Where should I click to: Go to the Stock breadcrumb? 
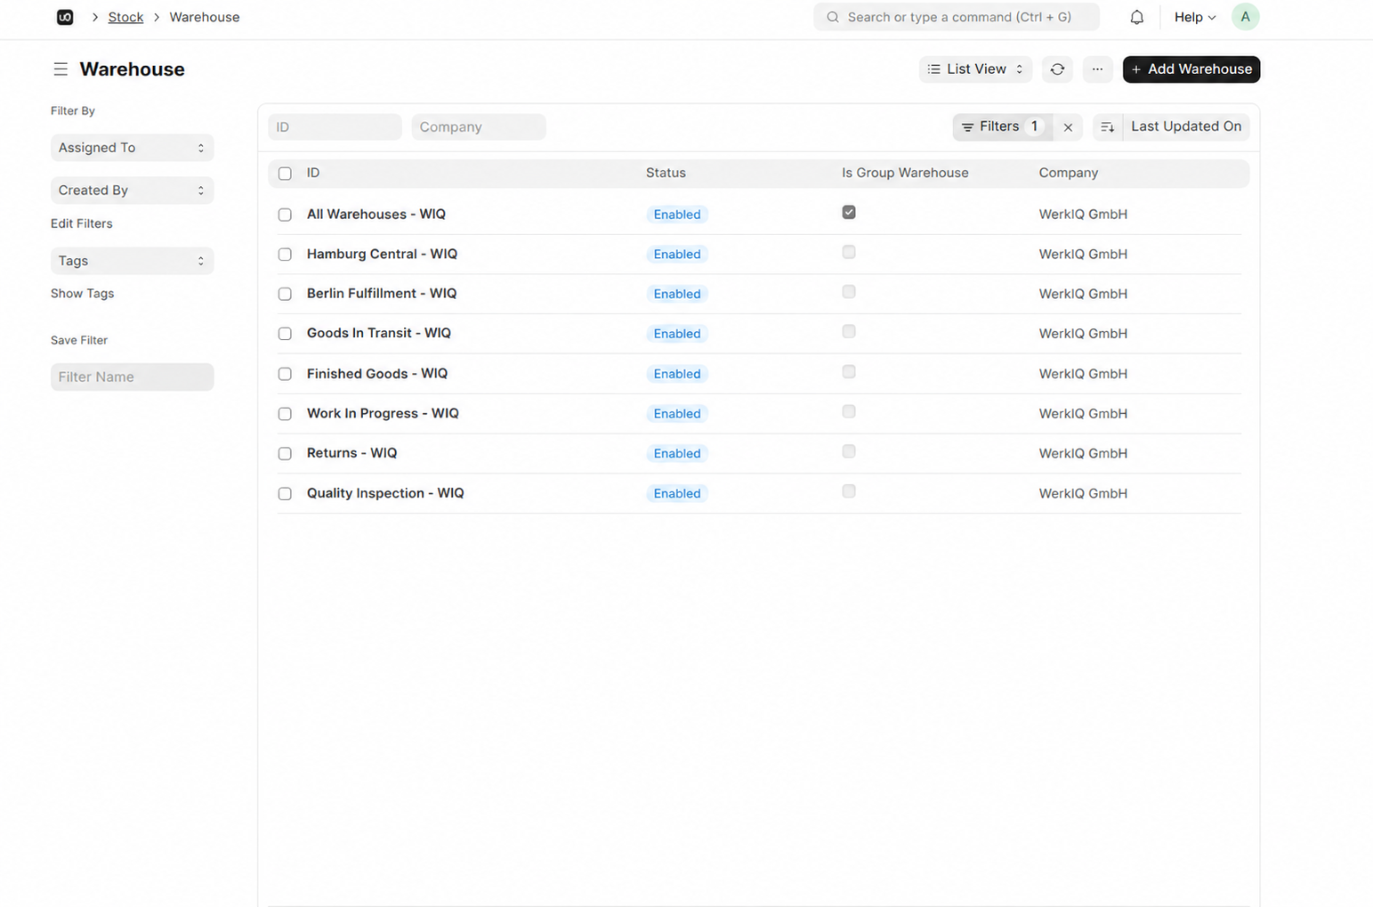coord(125,17)
